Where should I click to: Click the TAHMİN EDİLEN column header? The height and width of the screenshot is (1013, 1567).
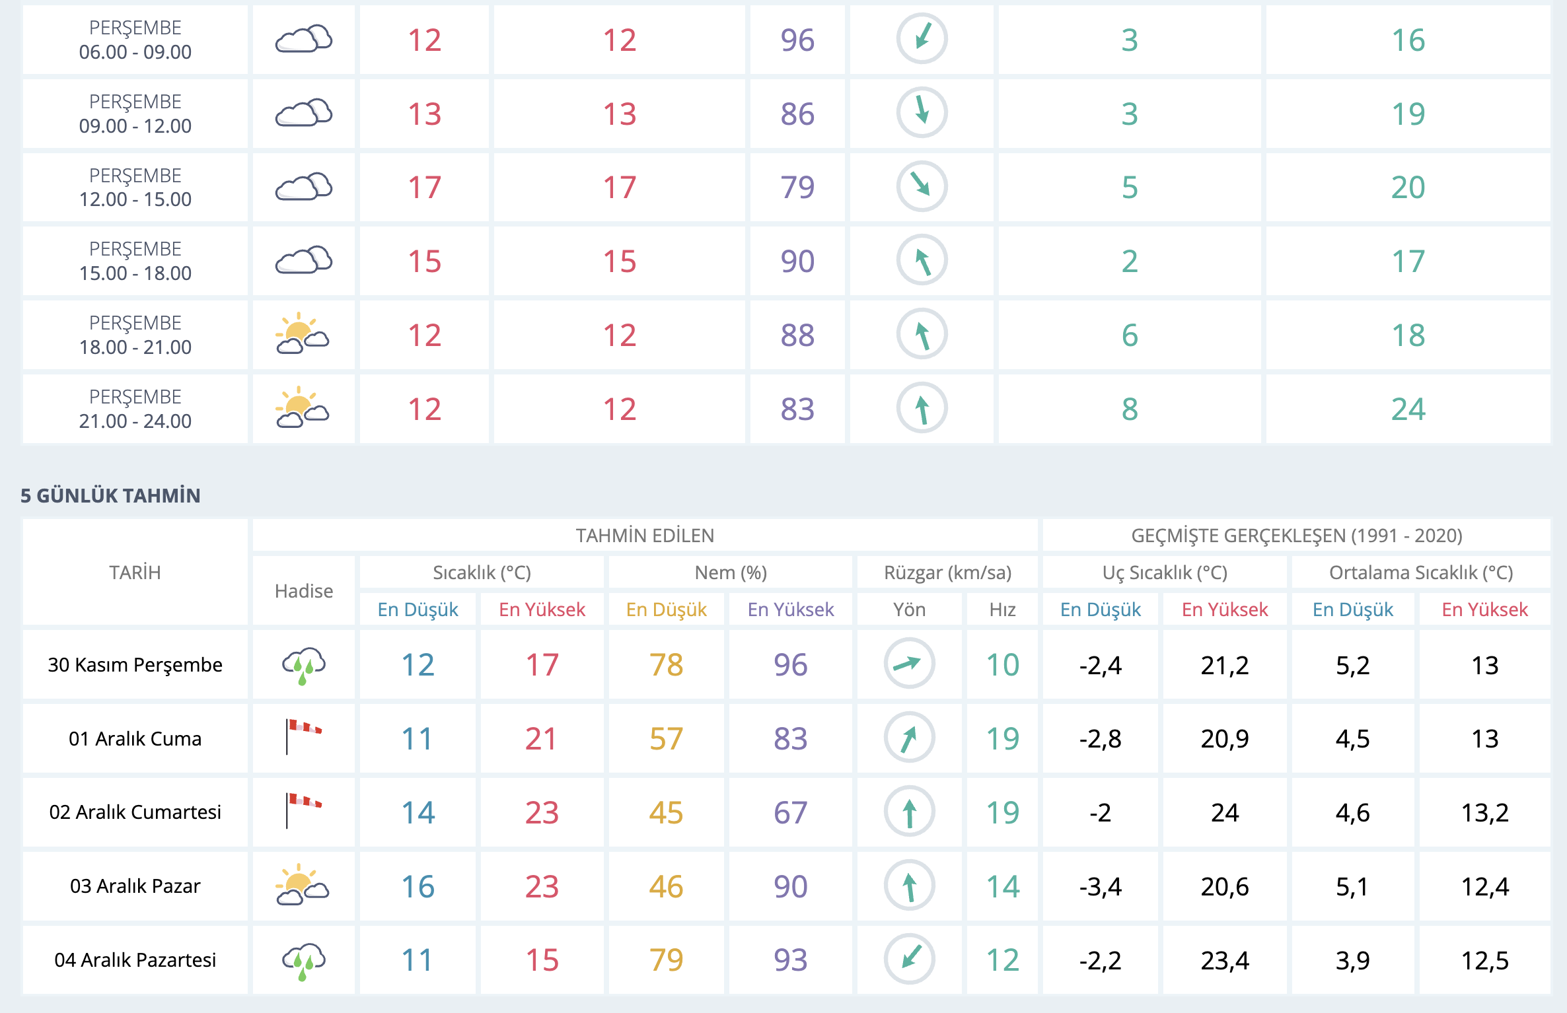tap(645, 536)
